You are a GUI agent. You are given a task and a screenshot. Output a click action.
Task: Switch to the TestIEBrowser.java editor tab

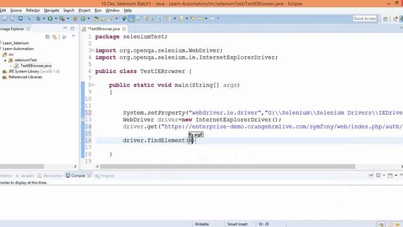pyautogui.click(x=103, y=29)
